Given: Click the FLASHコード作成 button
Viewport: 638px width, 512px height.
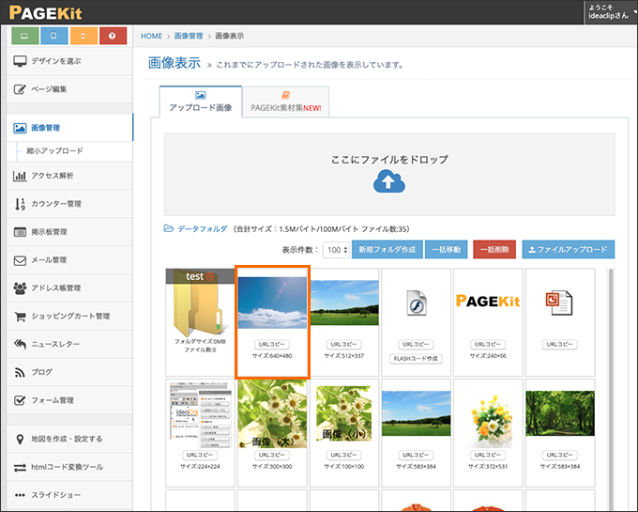Looking at the screenshot, I should [x=416, y=359].
